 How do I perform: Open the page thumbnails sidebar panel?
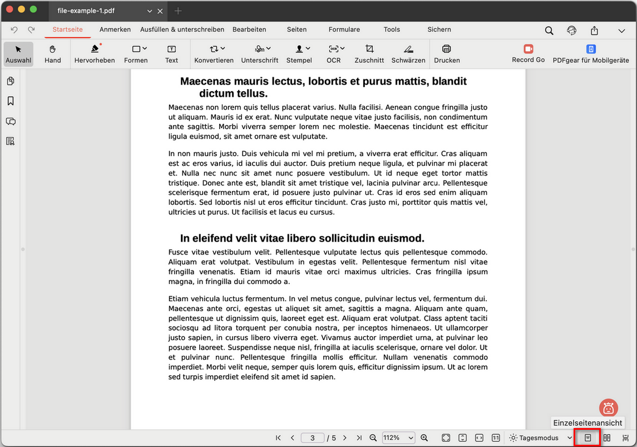(11, 81)
